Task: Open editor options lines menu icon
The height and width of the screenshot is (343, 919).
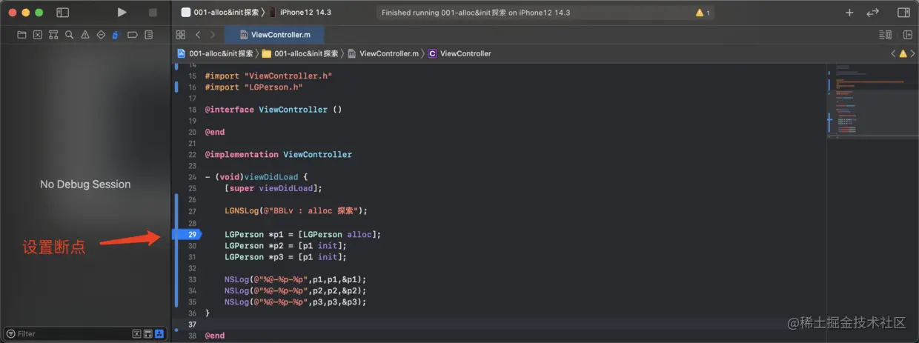Action: pos(885,35)
